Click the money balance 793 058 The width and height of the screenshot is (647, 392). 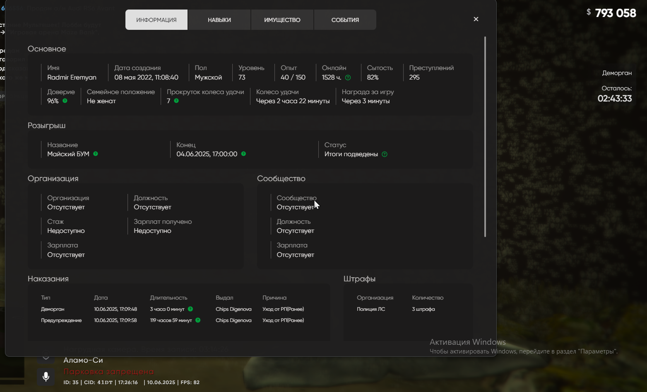tap(615, 13)
